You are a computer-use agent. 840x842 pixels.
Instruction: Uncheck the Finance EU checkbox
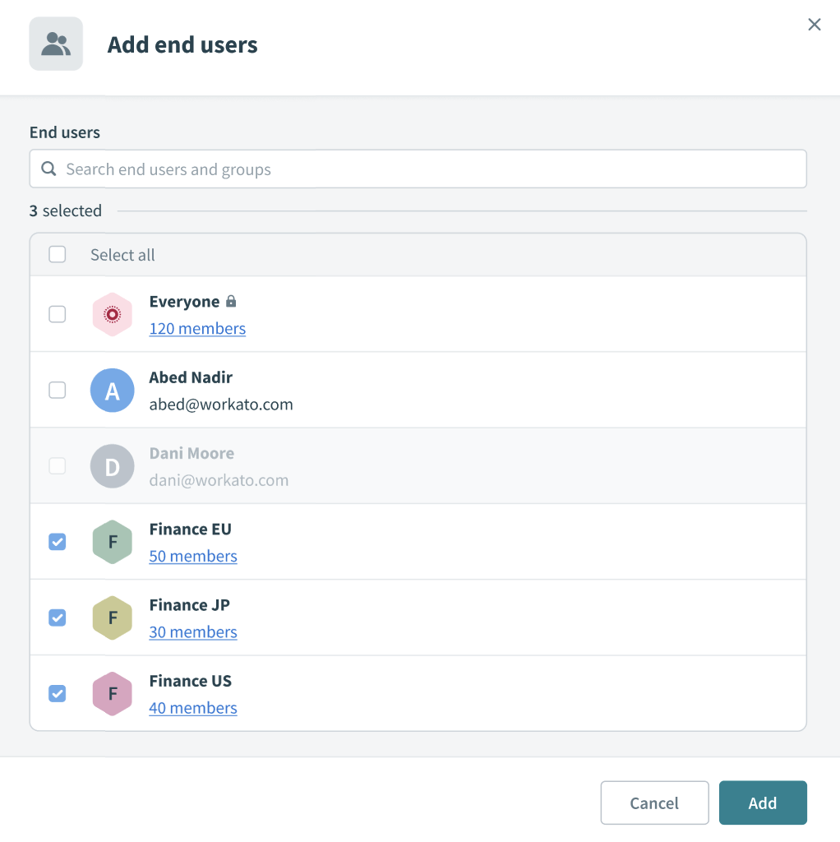(57, 542)
